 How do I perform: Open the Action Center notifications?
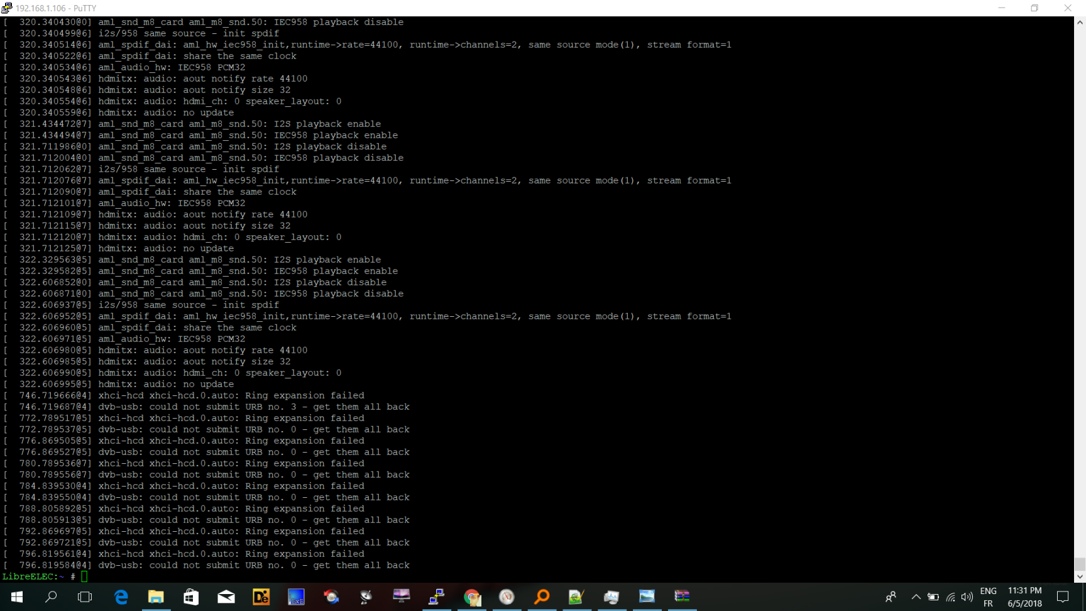click(x=1063, y=597)
